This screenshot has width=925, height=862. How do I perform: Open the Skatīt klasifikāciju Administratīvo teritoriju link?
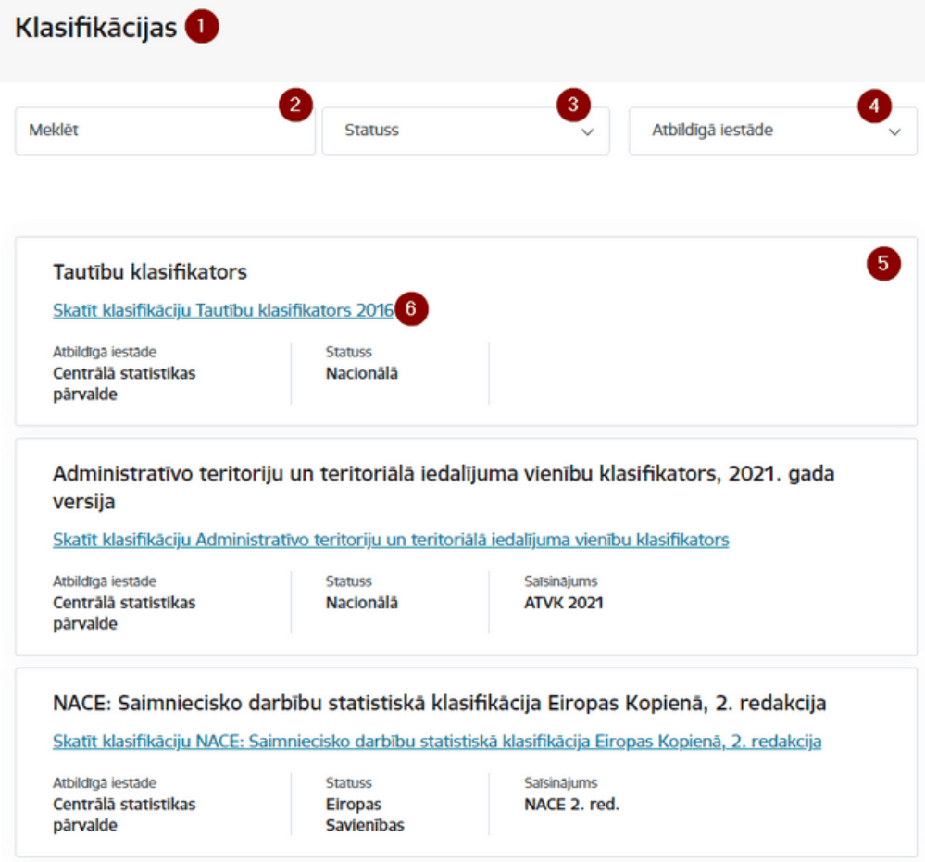click(x=391, y=540)
